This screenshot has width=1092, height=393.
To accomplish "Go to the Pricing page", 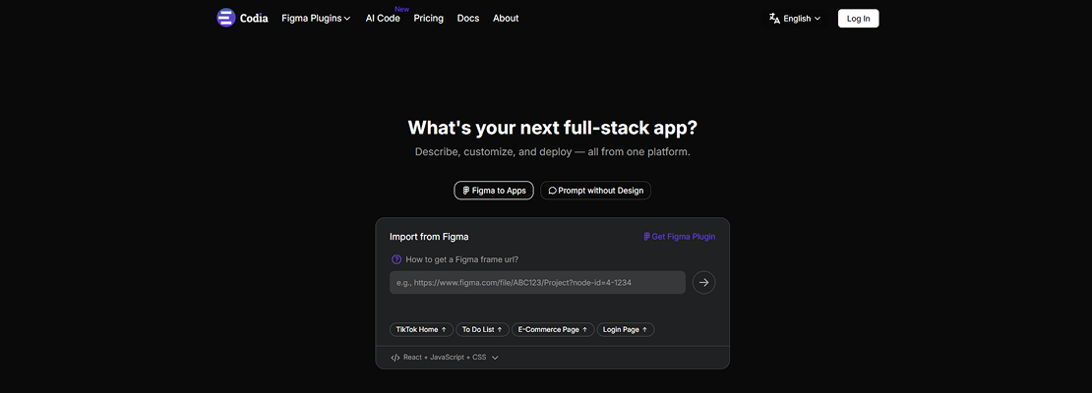I will pyautogui.click(x=428, y=18).
